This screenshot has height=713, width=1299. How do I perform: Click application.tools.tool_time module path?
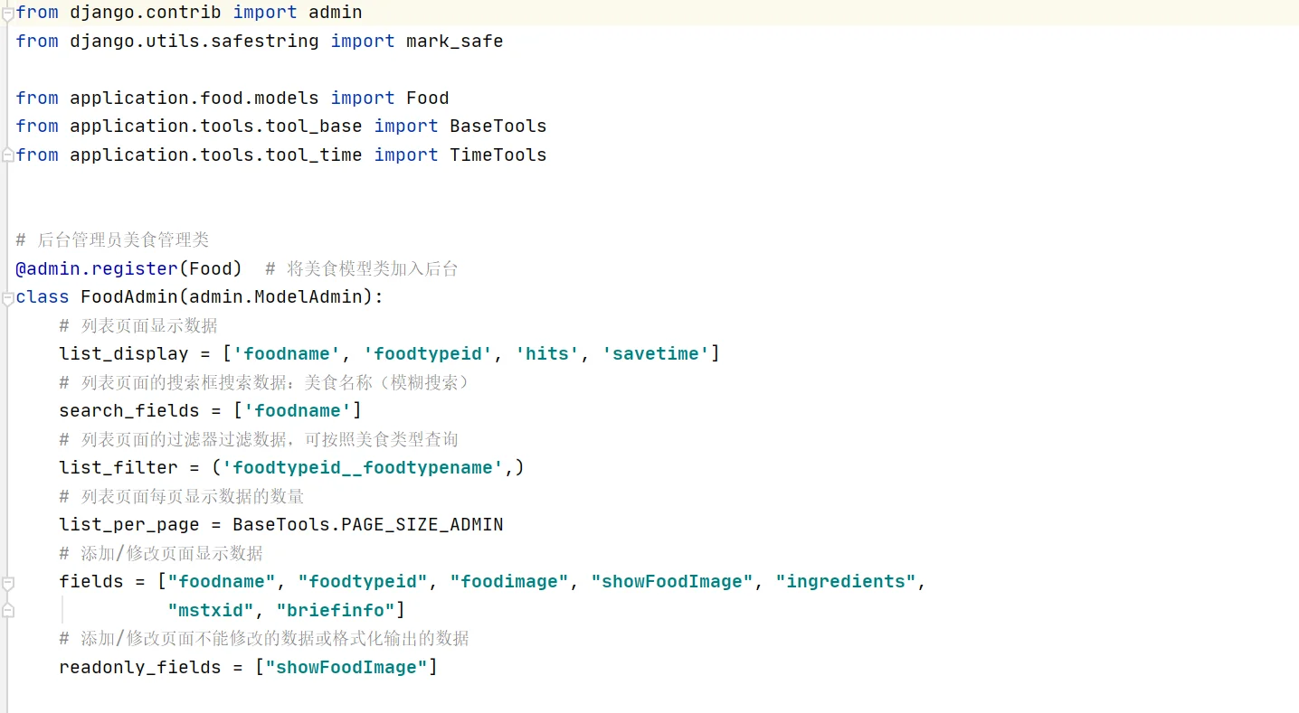216,155
